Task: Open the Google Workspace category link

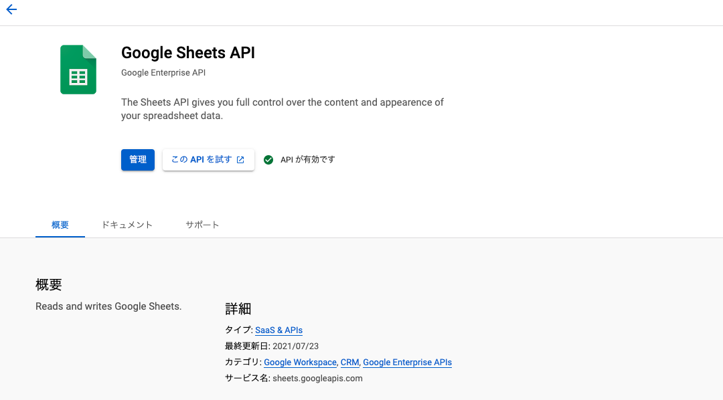Action: [x=300, y=363]
